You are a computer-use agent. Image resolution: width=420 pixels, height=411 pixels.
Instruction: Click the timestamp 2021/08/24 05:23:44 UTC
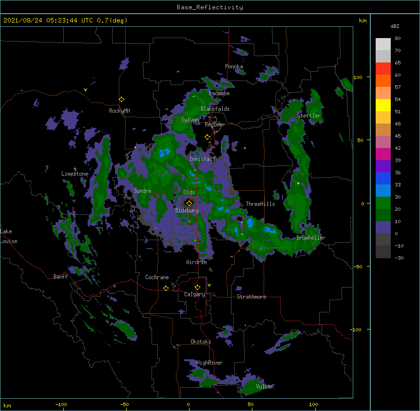pos(48,21)
